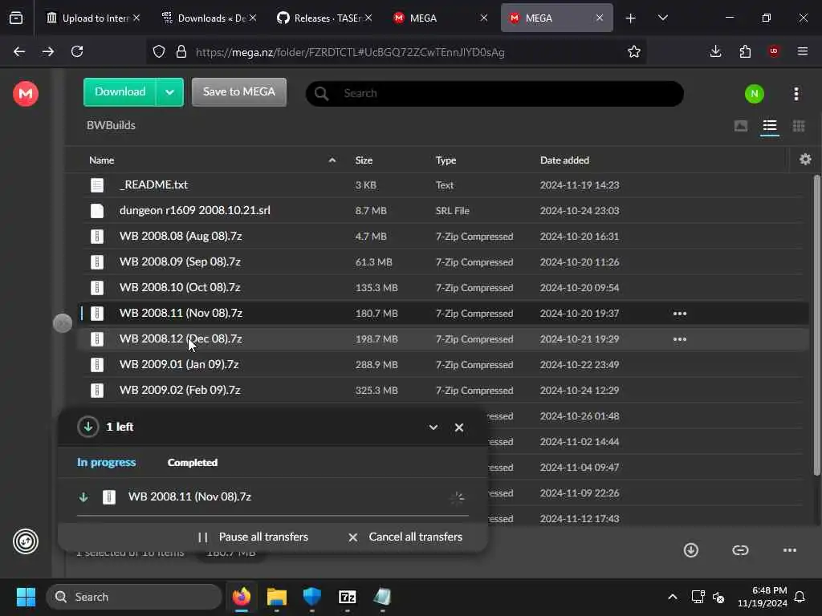Screen dimensions: 822x616
Task: Click the green Download button
Action: [x=120, y=92]
